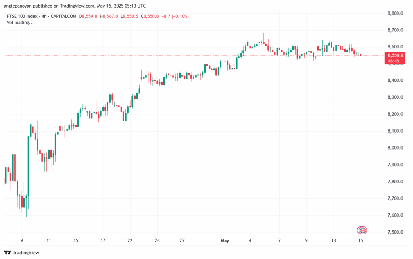413x259 pixels.
Task: Click the '13' date label on the time axis
Action: pyautogui.click(x=334, y=240)
